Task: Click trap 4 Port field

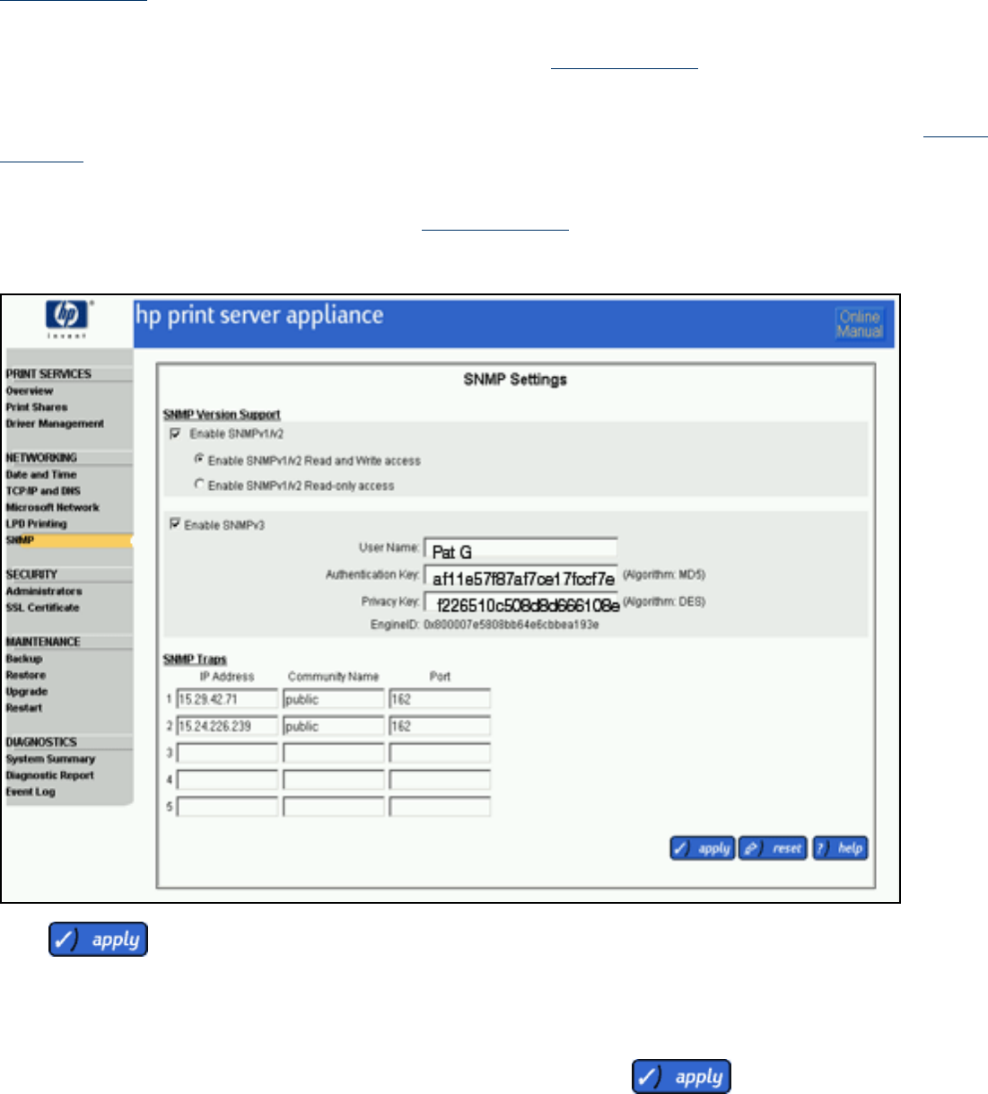Action: click(x=440, y=780)
